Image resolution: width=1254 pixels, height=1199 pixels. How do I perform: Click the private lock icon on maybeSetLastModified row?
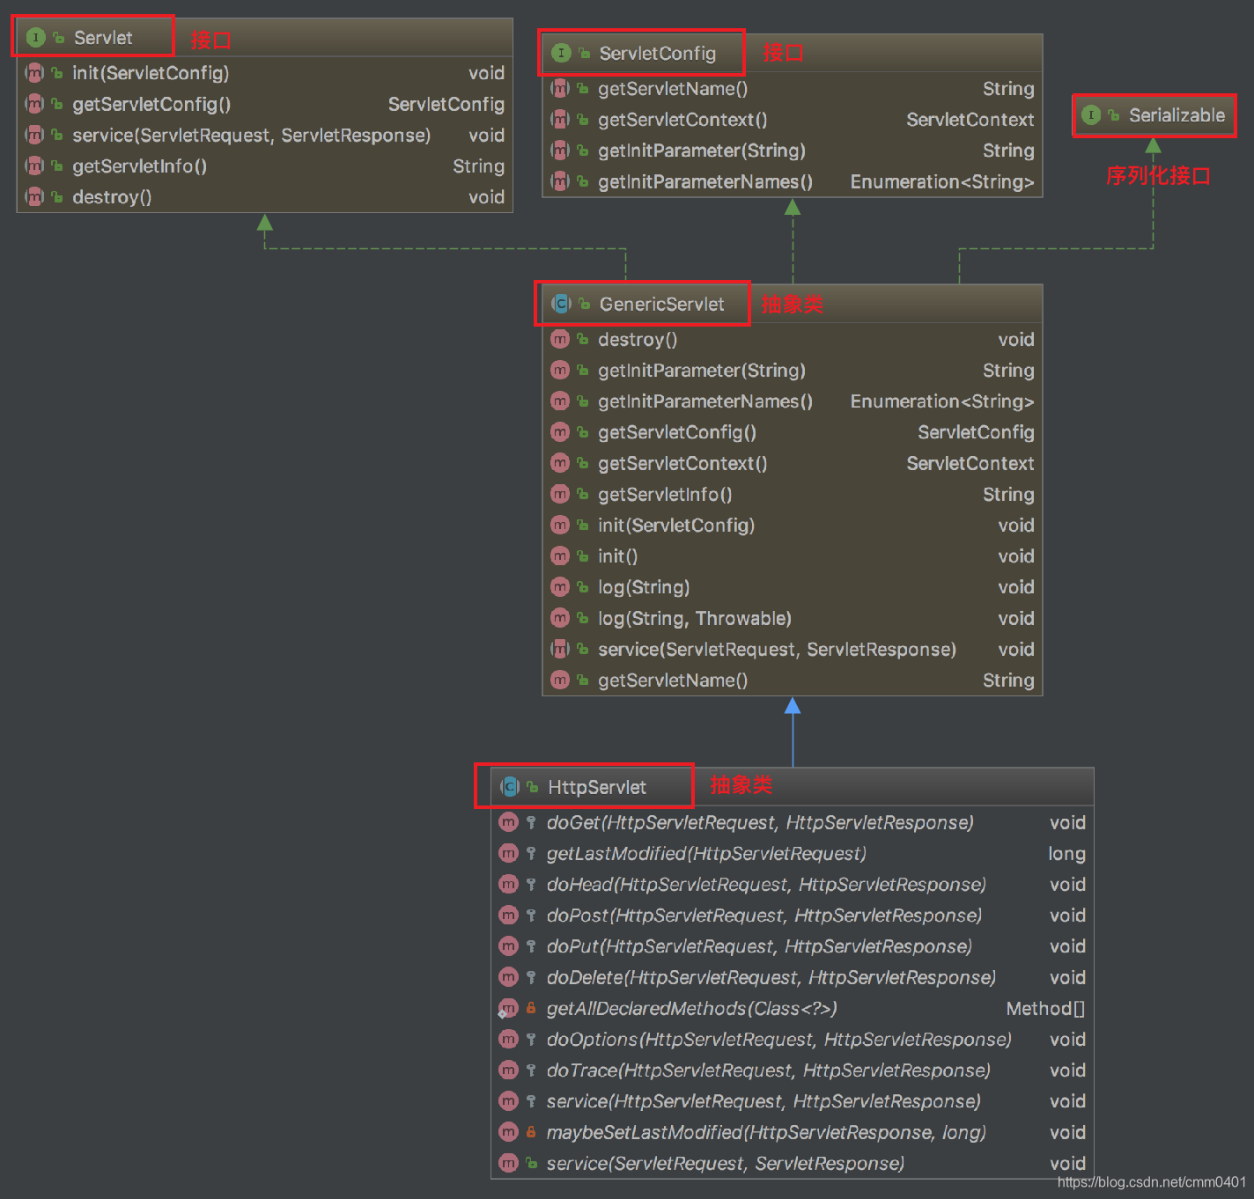pos(531,1133)
